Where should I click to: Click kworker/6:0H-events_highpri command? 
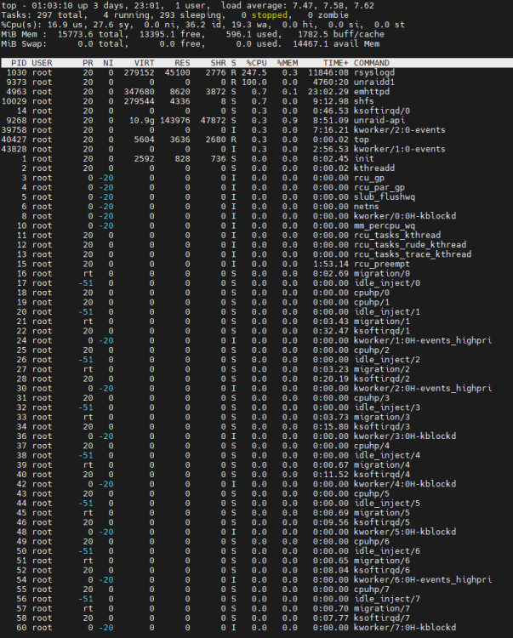point(423,580)
